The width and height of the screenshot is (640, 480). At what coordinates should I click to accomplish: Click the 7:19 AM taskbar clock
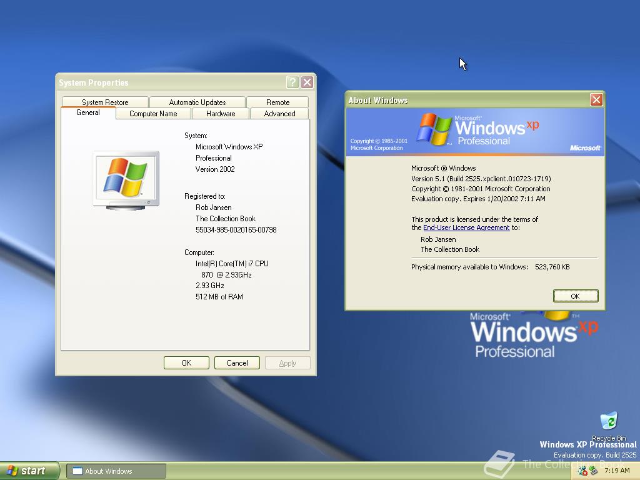pos(617,471)
